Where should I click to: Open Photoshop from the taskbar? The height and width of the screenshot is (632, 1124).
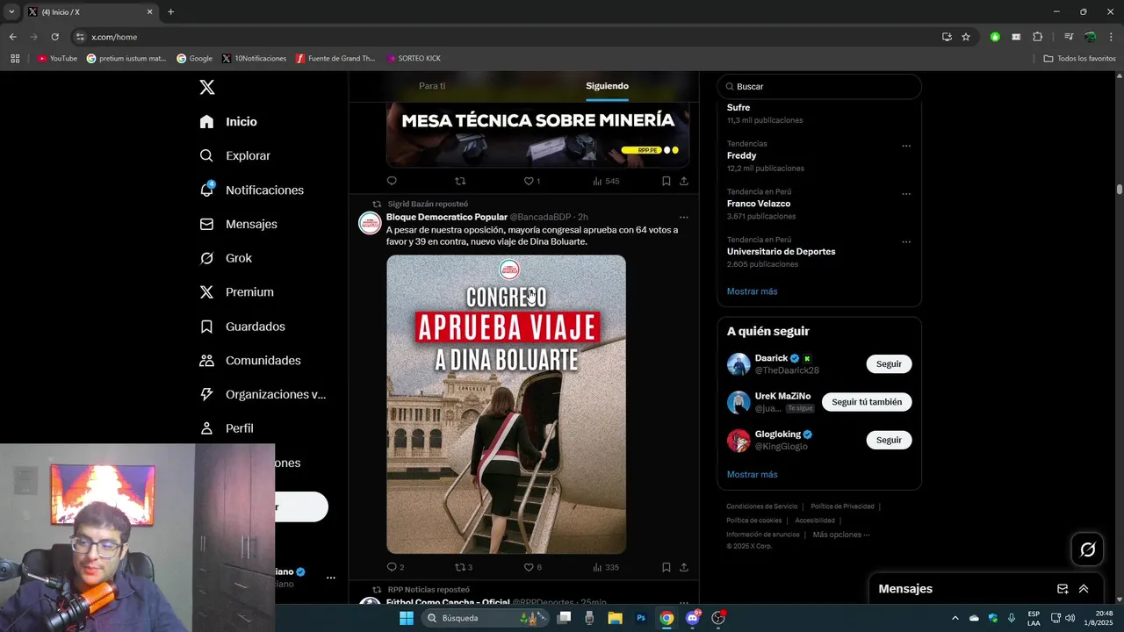[641, 618]
